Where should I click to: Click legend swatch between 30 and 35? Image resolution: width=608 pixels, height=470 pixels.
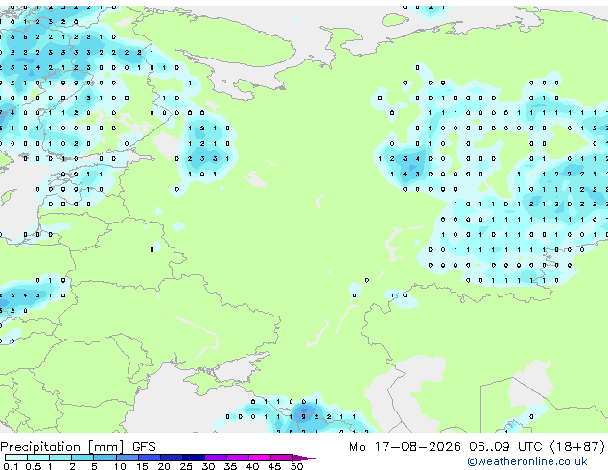[x=216, y=458]
